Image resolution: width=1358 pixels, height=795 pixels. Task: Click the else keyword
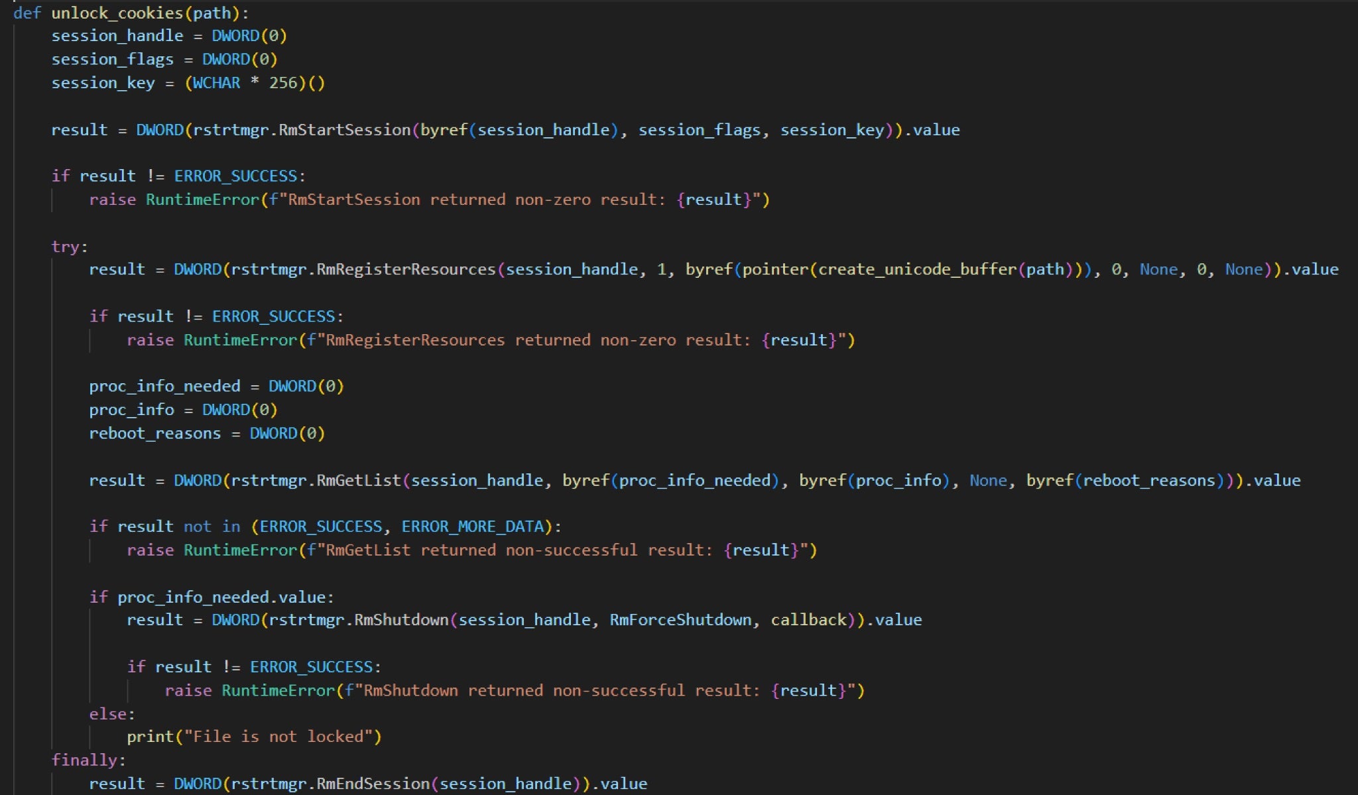(x=107, y=714)
